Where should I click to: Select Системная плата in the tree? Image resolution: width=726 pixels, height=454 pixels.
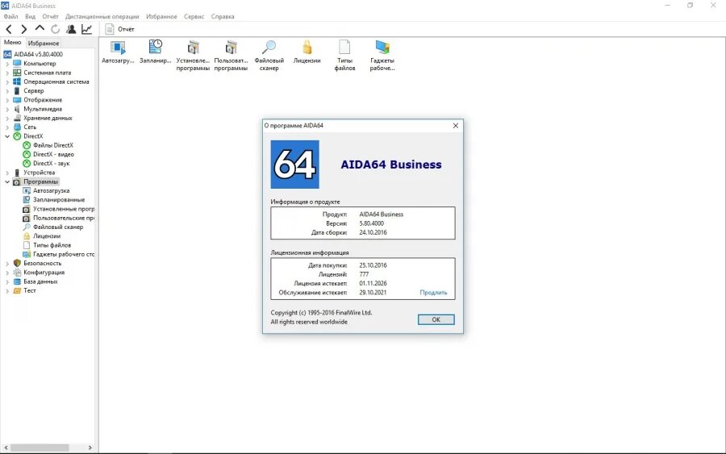48,73
